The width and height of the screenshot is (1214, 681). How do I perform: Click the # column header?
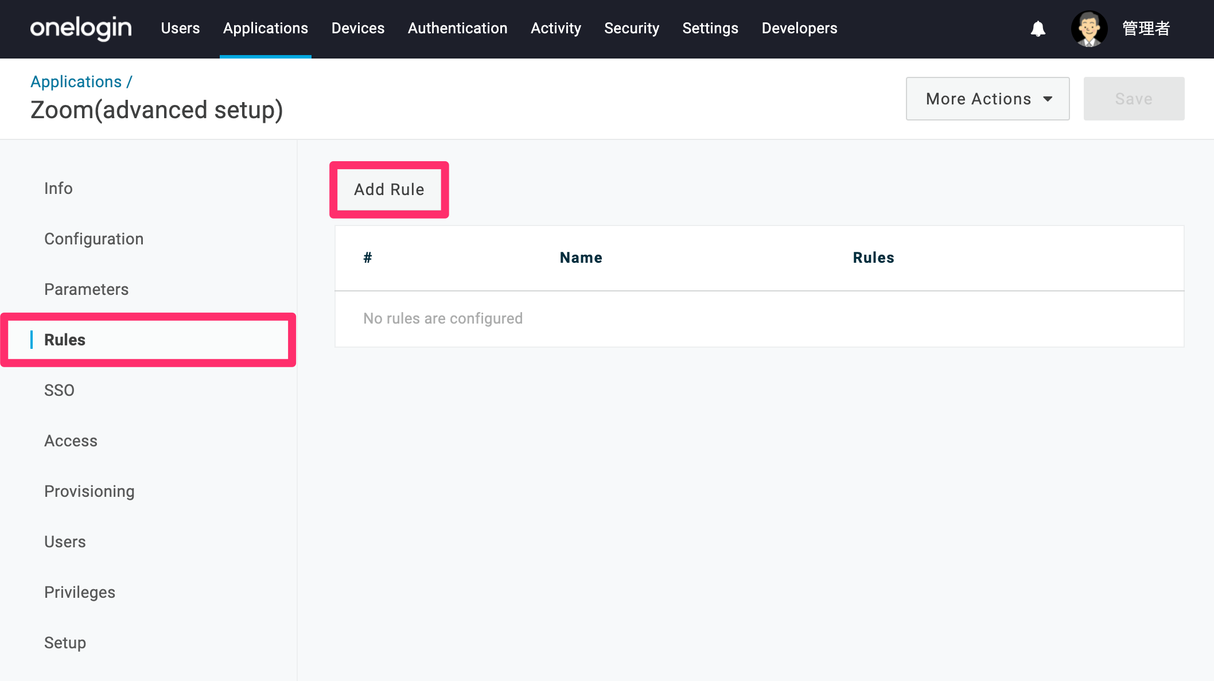click(368, 258)
